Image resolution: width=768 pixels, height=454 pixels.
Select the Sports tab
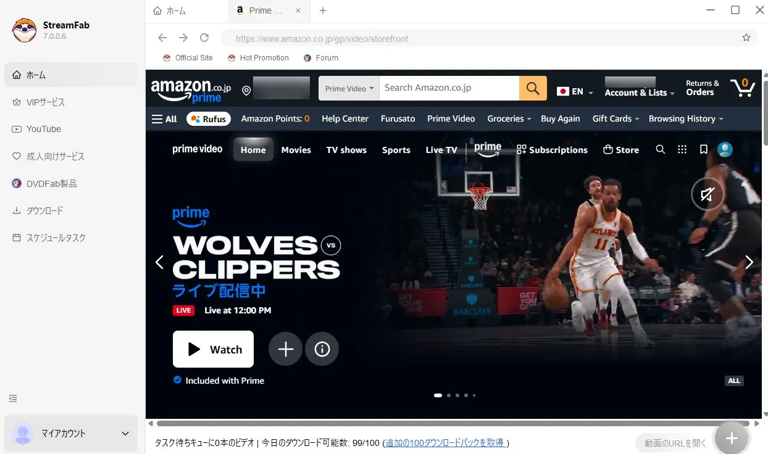point(396,150)
